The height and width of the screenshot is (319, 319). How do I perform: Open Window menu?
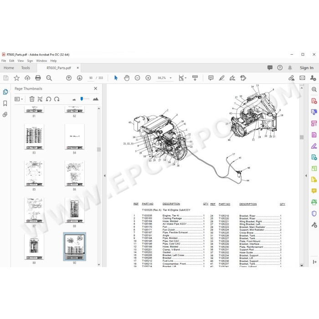pyautogui.click(x=41, y=61)
